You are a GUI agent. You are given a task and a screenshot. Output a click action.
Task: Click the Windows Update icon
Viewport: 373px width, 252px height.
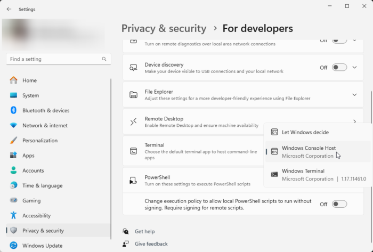point(13,246)
